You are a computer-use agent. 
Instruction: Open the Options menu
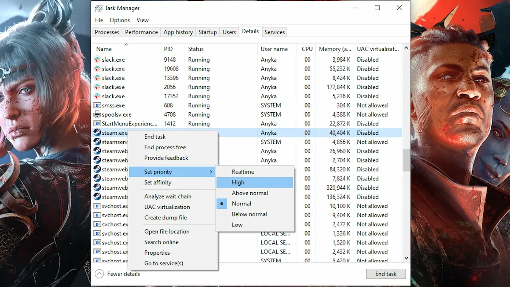pos(119,20)
